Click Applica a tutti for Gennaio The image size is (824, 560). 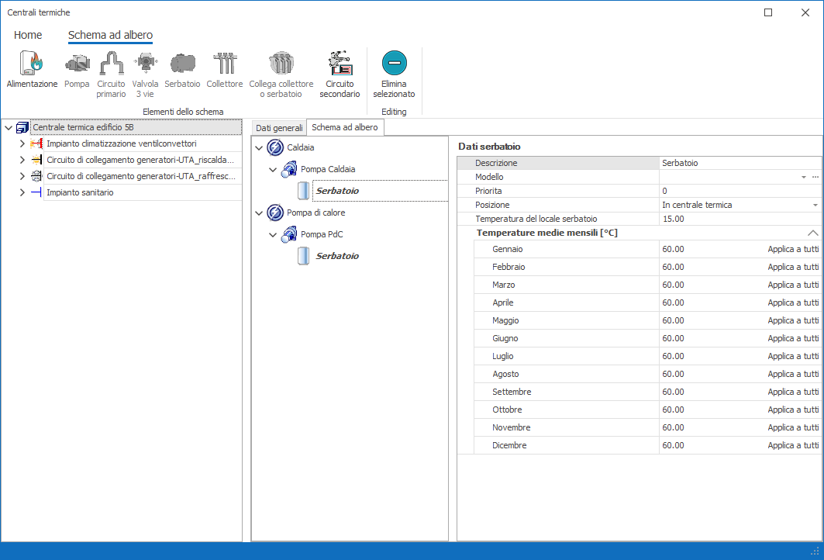coord(792,249)
